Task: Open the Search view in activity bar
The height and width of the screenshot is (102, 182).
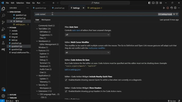Action: [3, 16]
